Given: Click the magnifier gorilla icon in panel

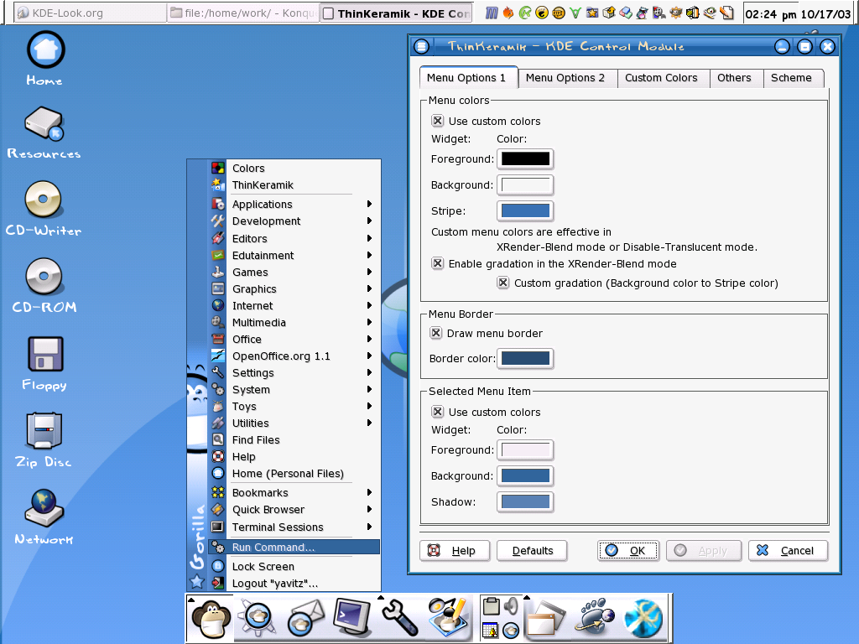Looking at the screenshot, I should pyautogui.click(x=257, y=618).
